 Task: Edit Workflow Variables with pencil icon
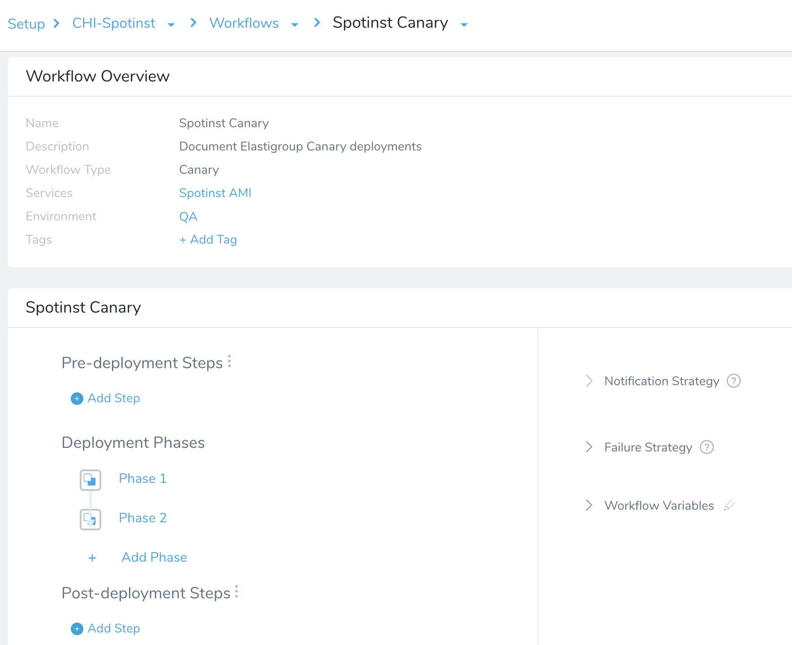click(730, 505)
